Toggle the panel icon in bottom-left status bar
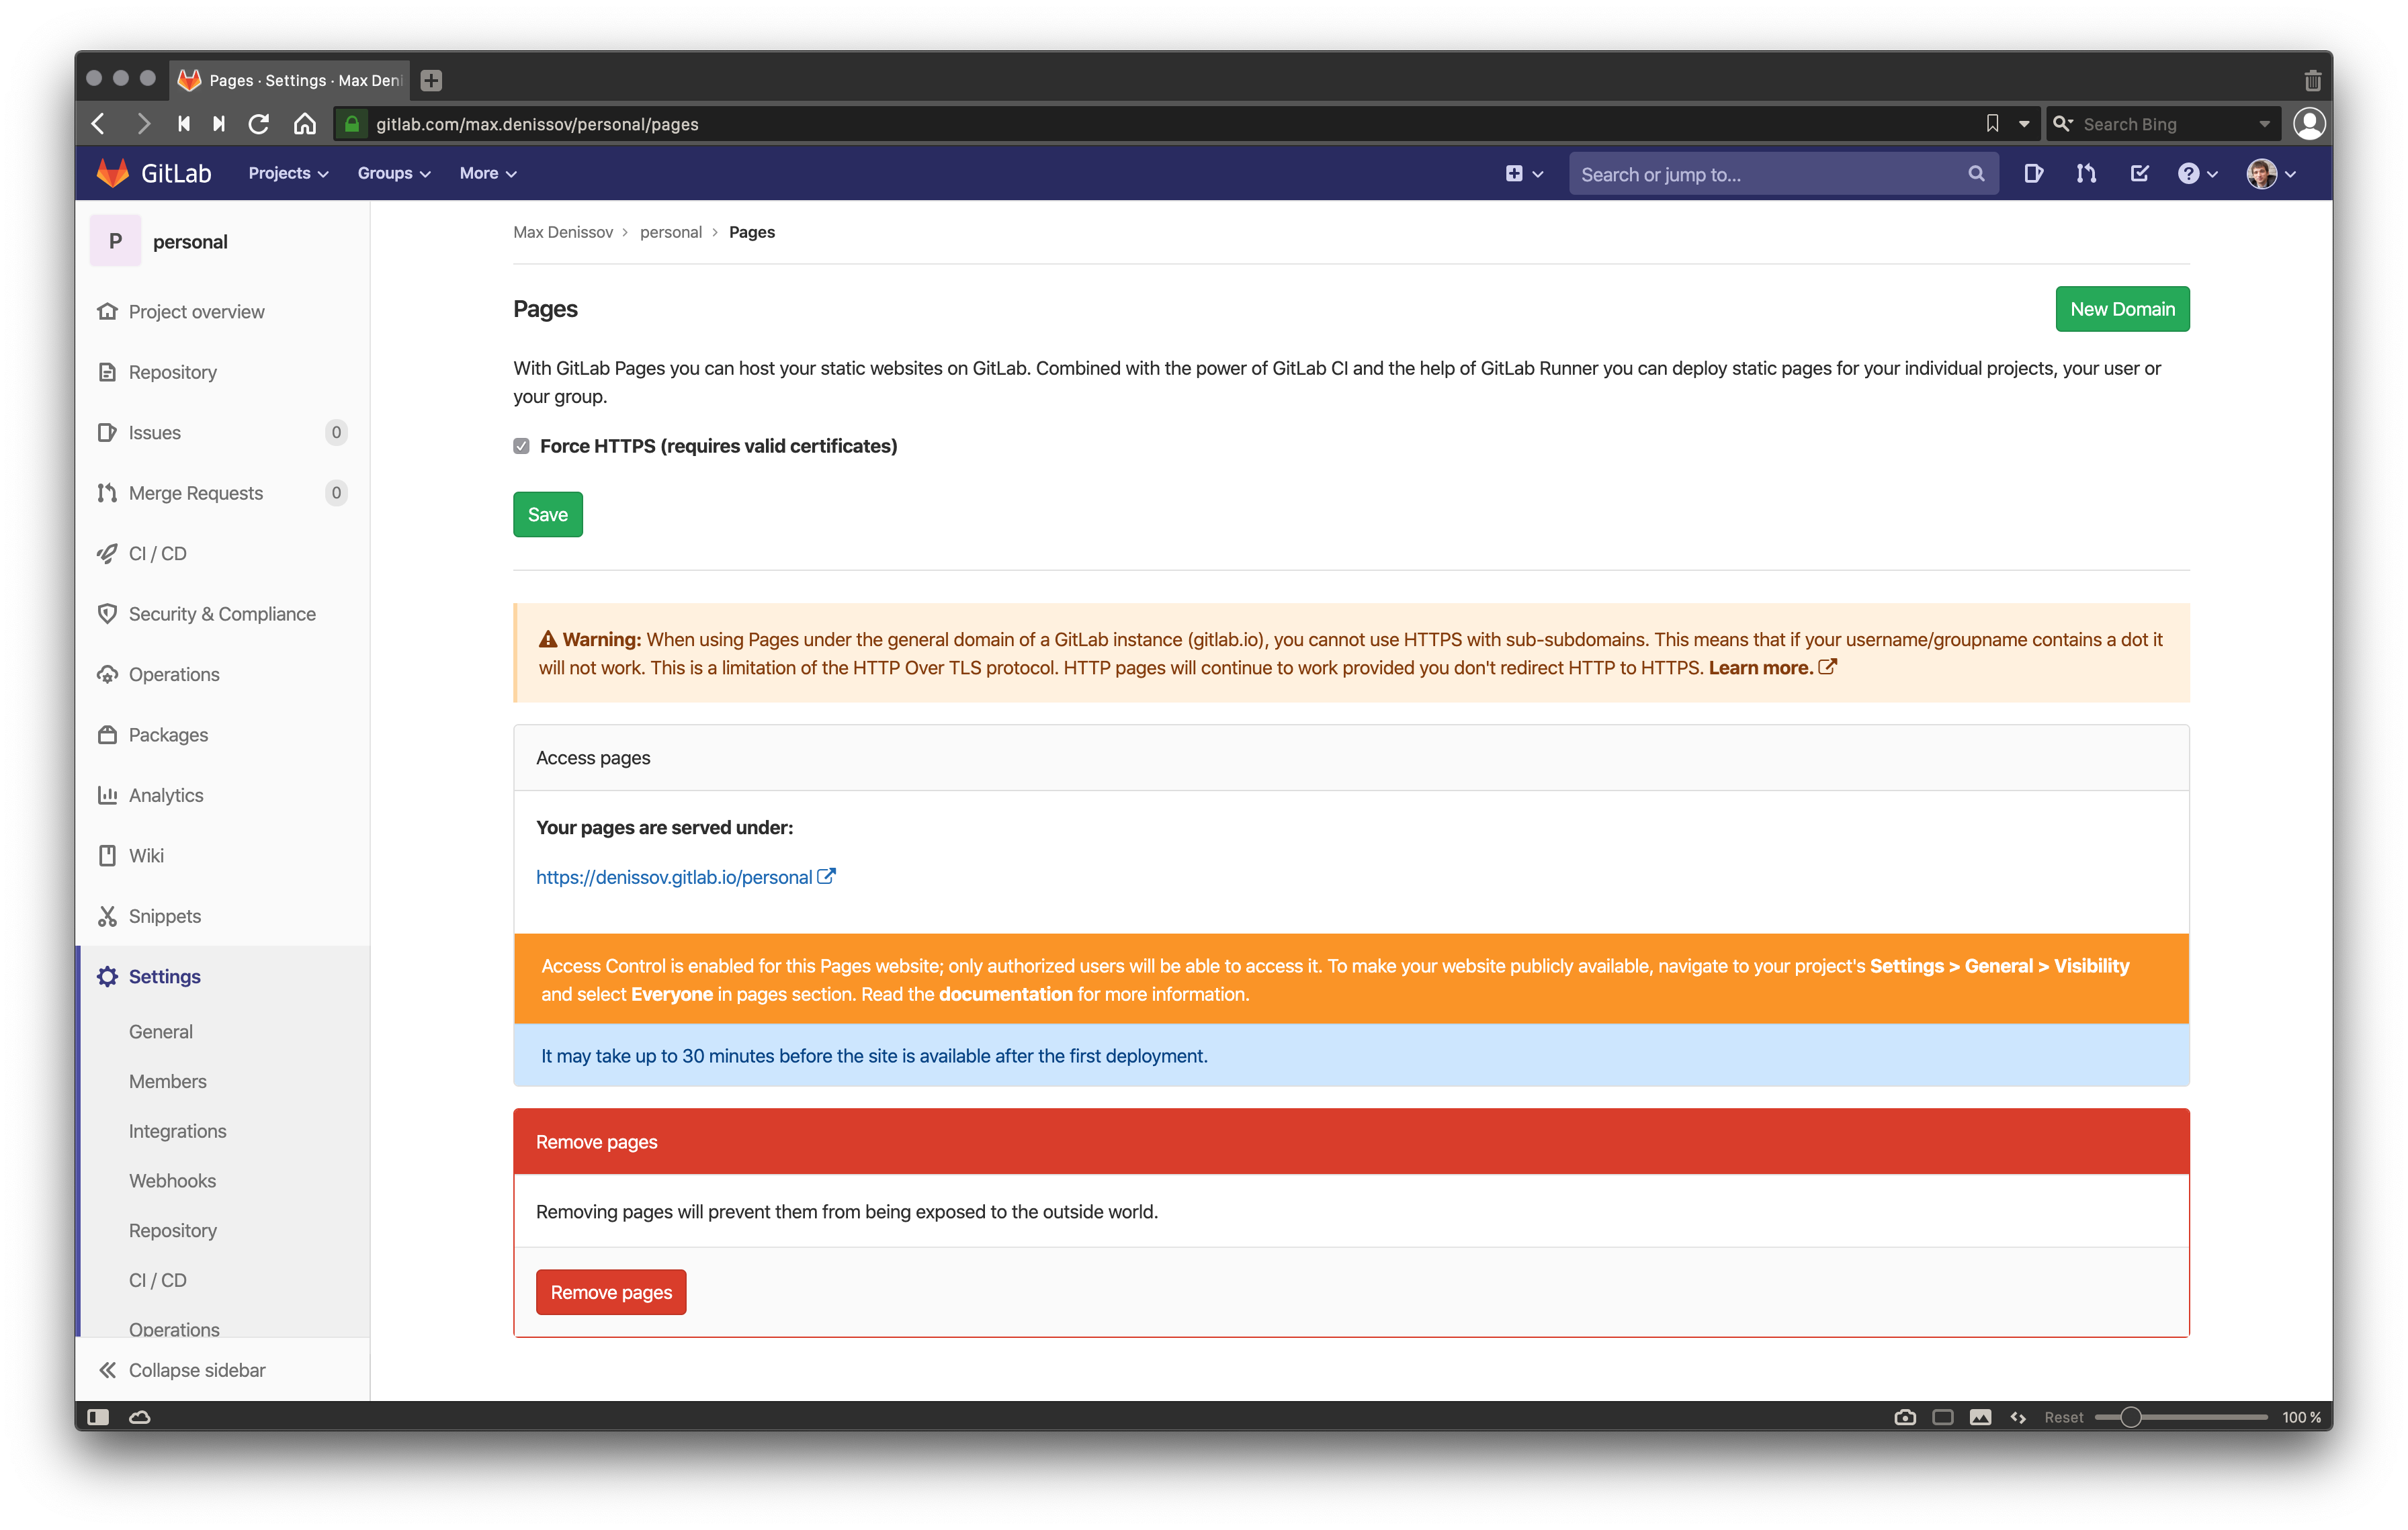Image resolution: width=2408 pixels, height=1530 pixels. point(98,1417)
